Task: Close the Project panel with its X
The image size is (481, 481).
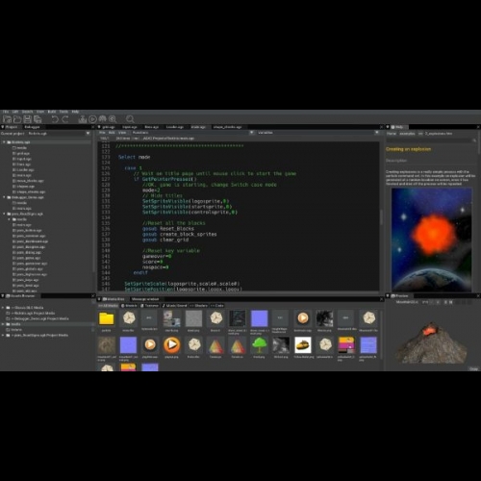Action: coord(93,127)
